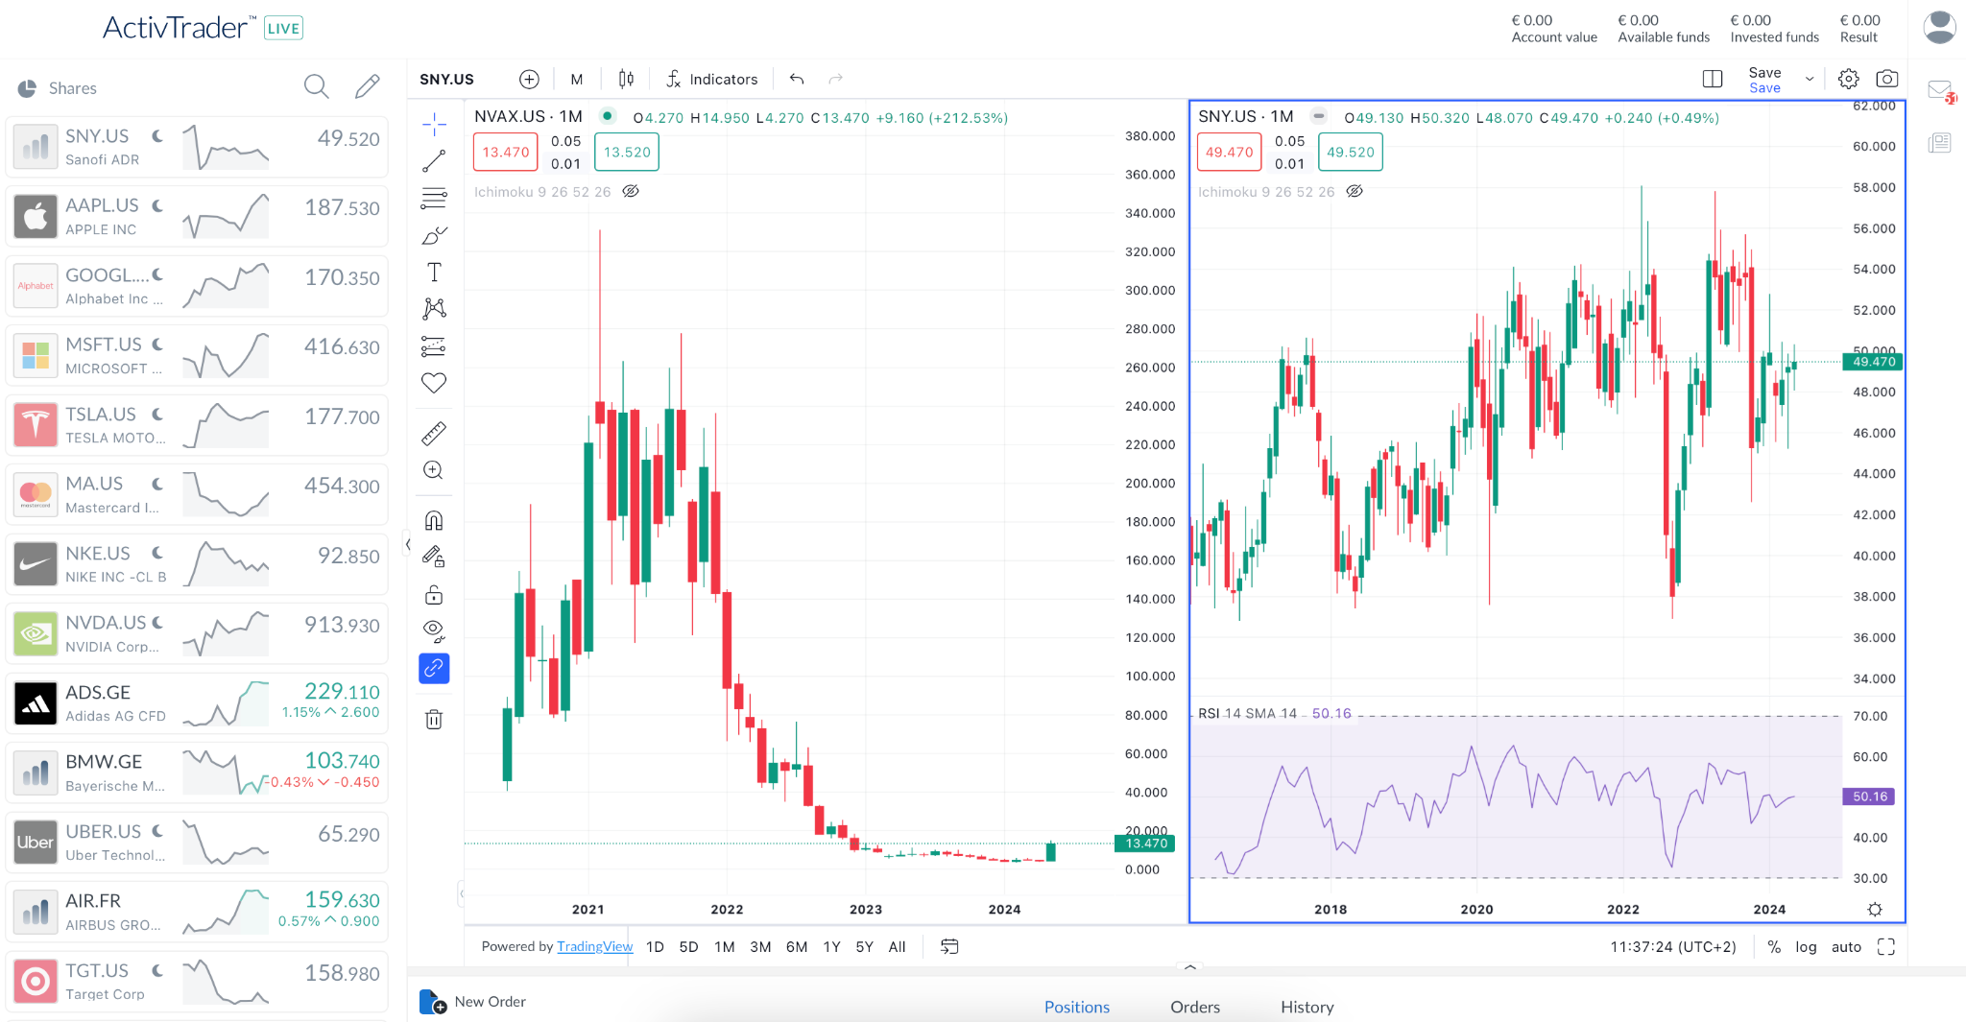This screenshot has height=1022, width=1966.
Task: Click the NVAX buy price 13.520 button
Action: tap(627, 152)
